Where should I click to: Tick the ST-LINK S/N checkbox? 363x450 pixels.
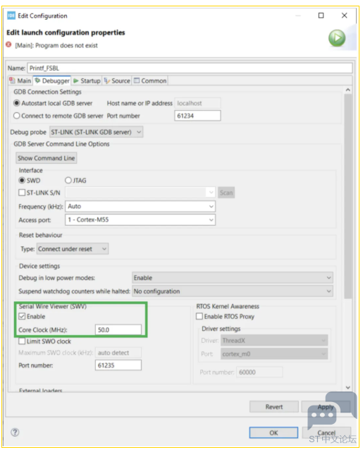pos(22,193)
